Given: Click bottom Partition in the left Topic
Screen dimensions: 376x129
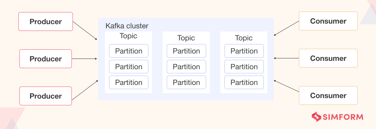Looking at the screenshot, I should 129,82.
